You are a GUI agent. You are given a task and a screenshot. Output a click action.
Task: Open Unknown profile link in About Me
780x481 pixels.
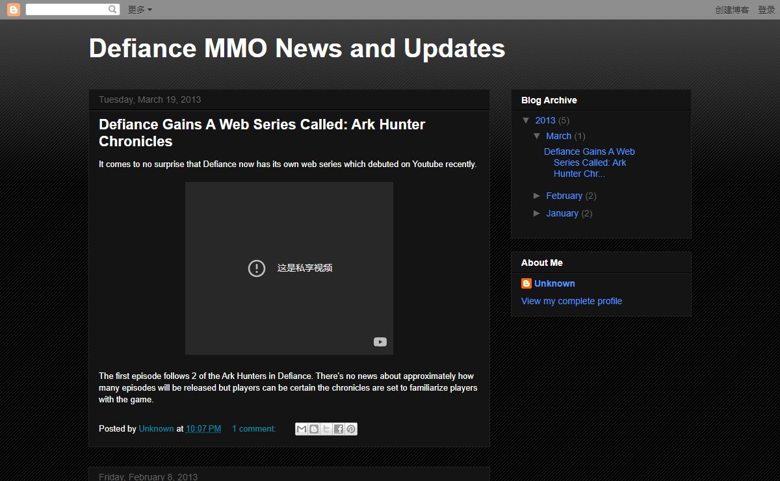tap(554, 283)
